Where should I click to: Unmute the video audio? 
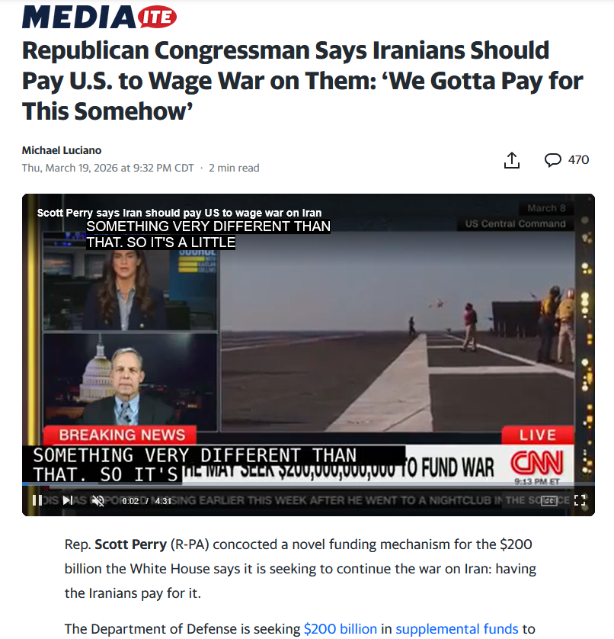[98, 500]
